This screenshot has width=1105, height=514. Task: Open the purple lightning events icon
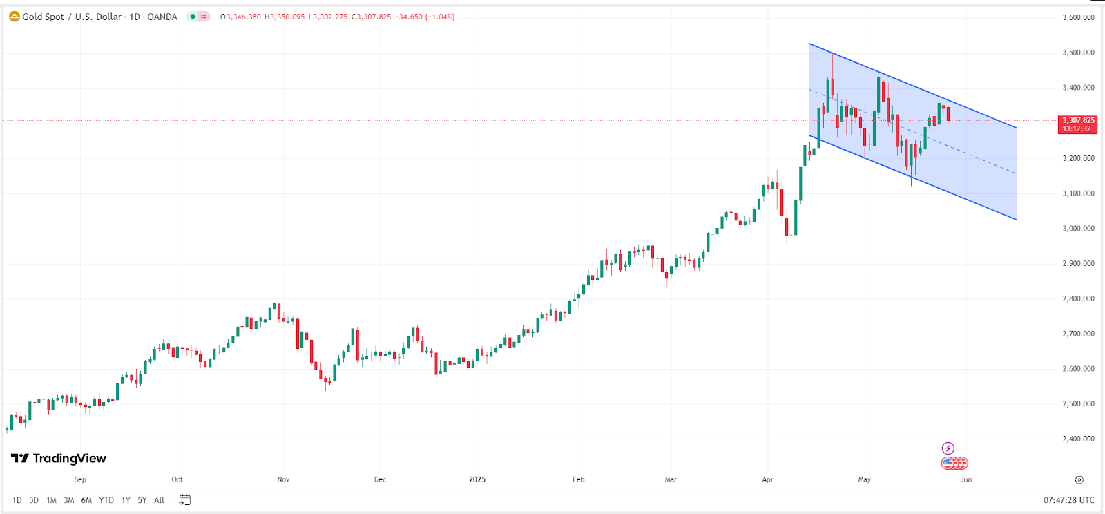point(948,448)
